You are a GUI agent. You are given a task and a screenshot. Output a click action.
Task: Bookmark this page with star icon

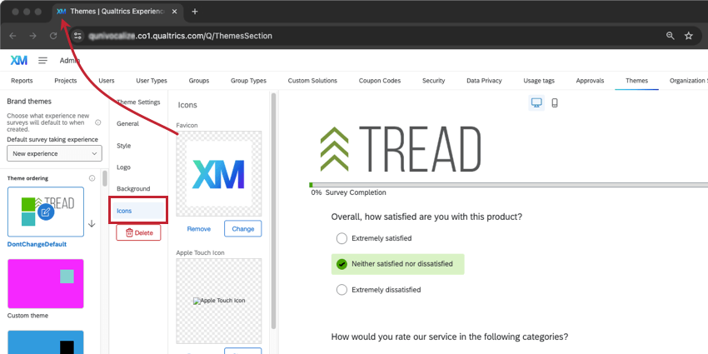(688, 36)
